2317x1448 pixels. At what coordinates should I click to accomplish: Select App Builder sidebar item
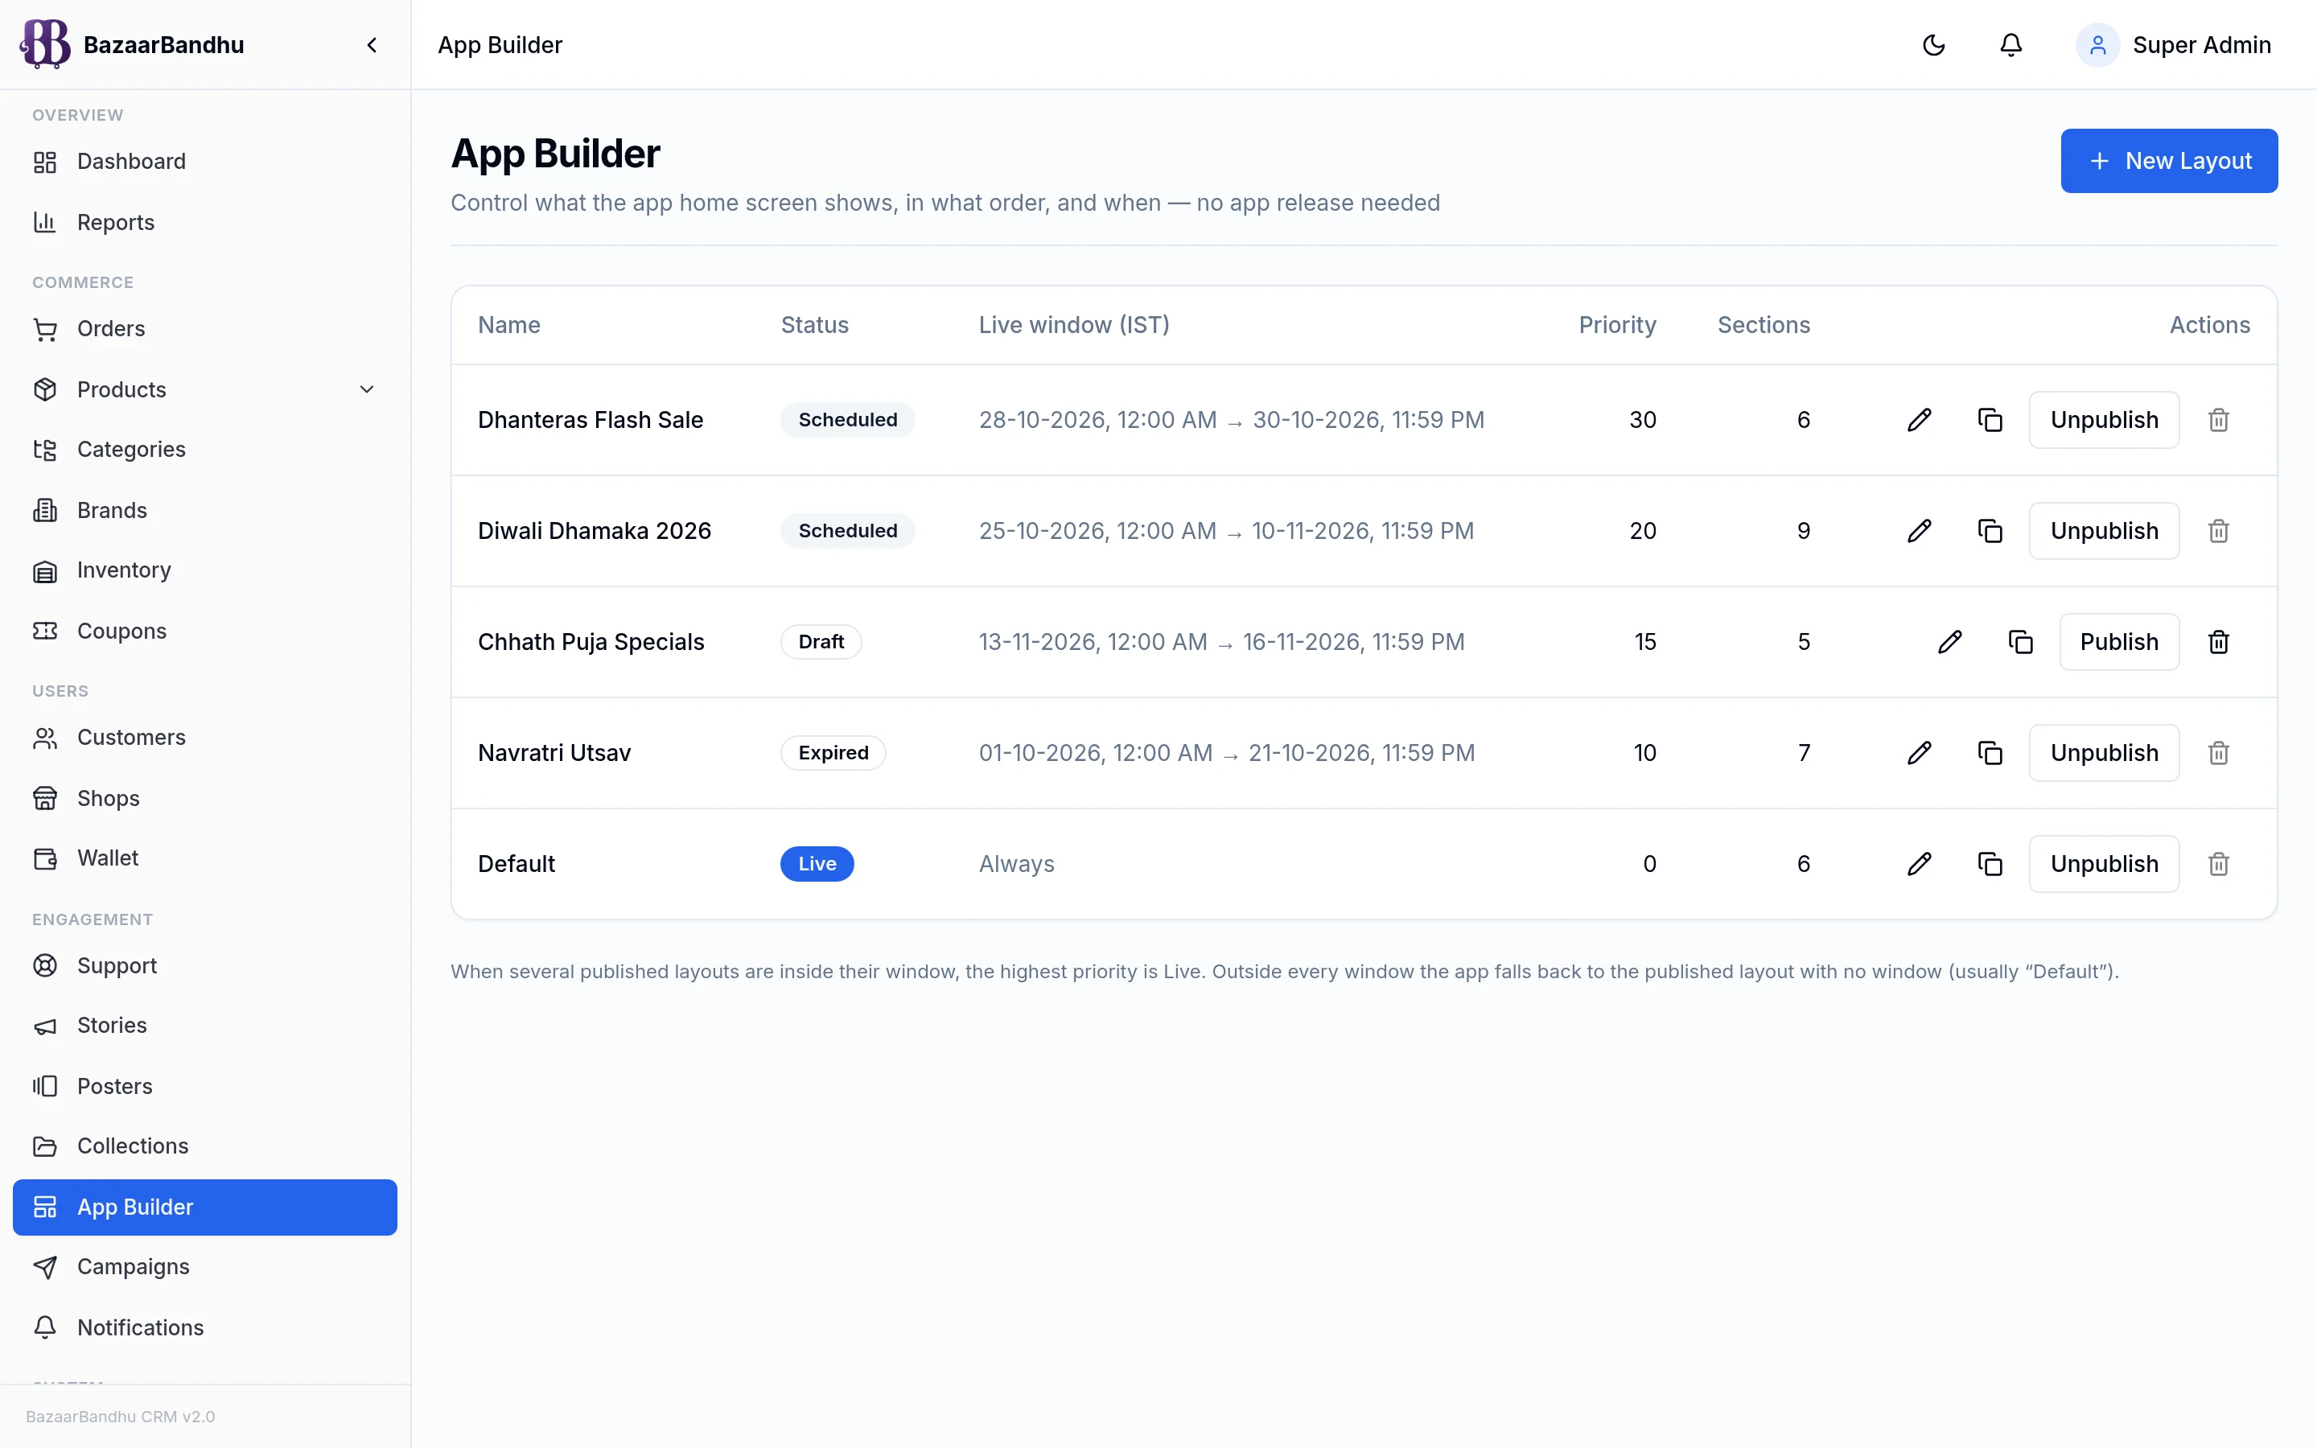[x=205, y=1207]
